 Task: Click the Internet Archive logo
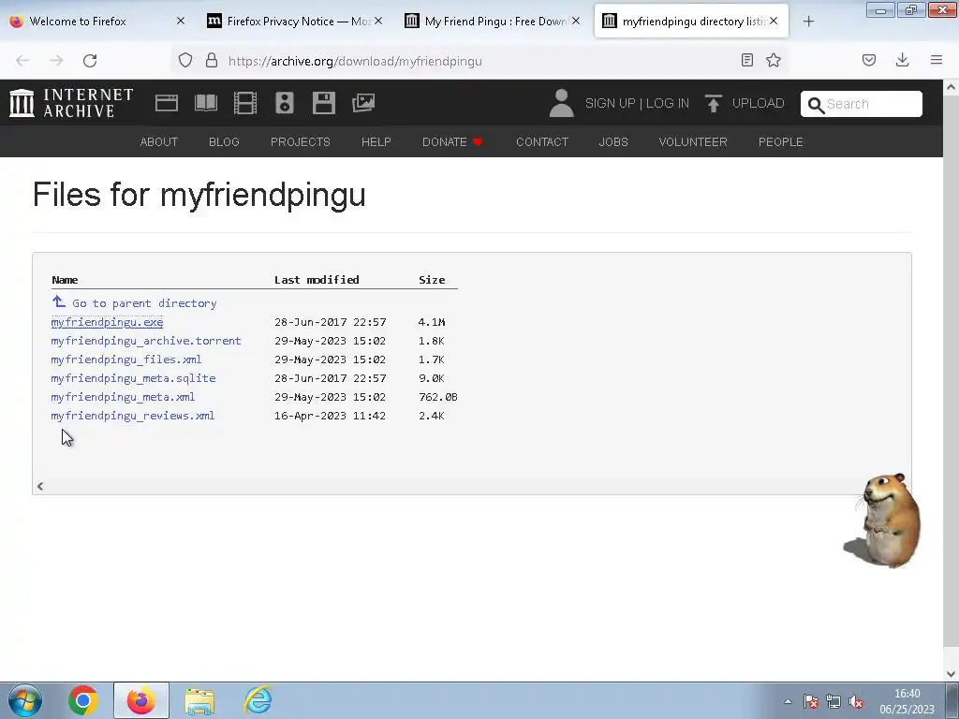tap(71, 103)
